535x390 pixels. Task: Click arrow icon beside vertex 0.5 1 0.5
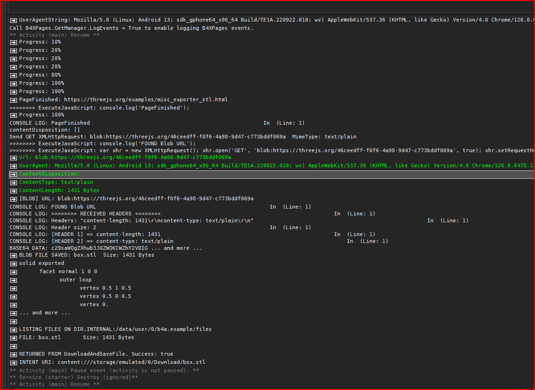[x=13, y=288]
